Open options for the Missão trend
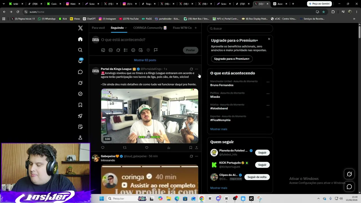Image resolution: width=361 pixels, height=203 pixels. [268, 94]
